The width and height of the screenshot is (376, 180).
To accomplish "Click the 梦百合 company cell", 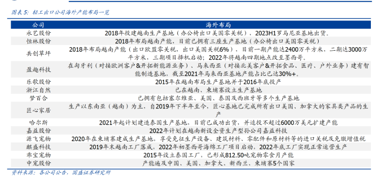I will pos(38,98).
